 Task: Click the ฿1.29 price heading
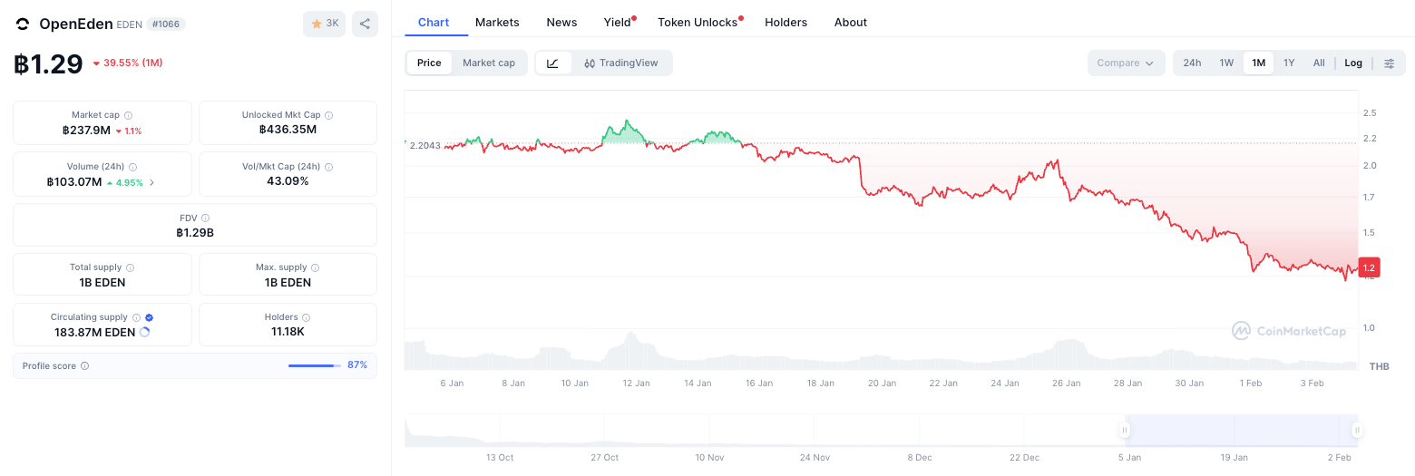point(48,64)
